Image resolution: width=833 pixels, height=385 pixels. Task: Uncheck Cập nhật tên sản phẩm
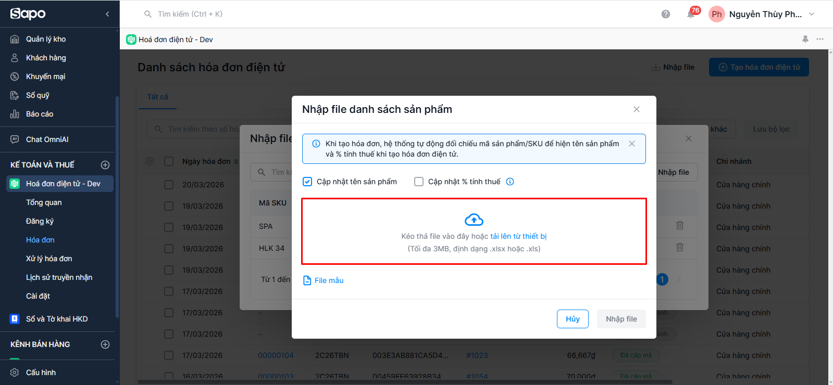[x=307, y=182]
